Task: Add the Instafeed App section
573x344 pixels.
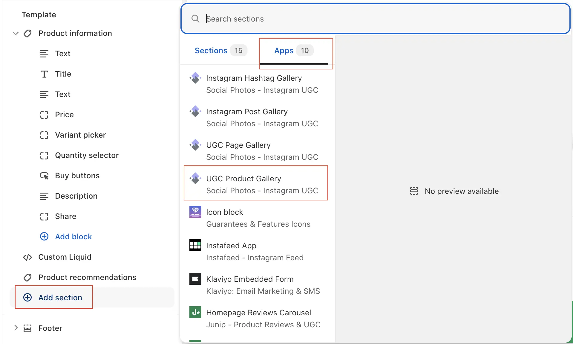Action: 257,252
